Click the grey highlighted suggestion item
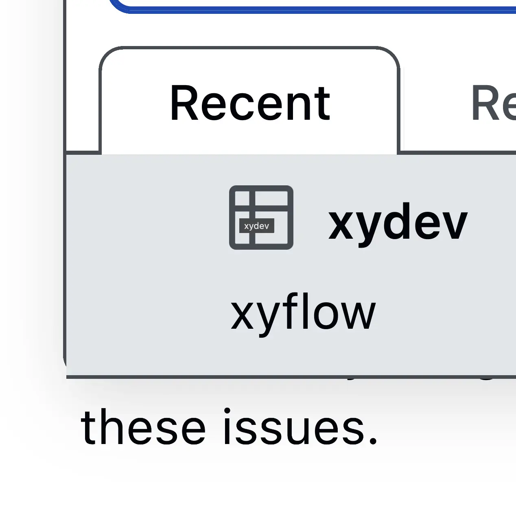516x510 pixels. [x=291, y=266]
